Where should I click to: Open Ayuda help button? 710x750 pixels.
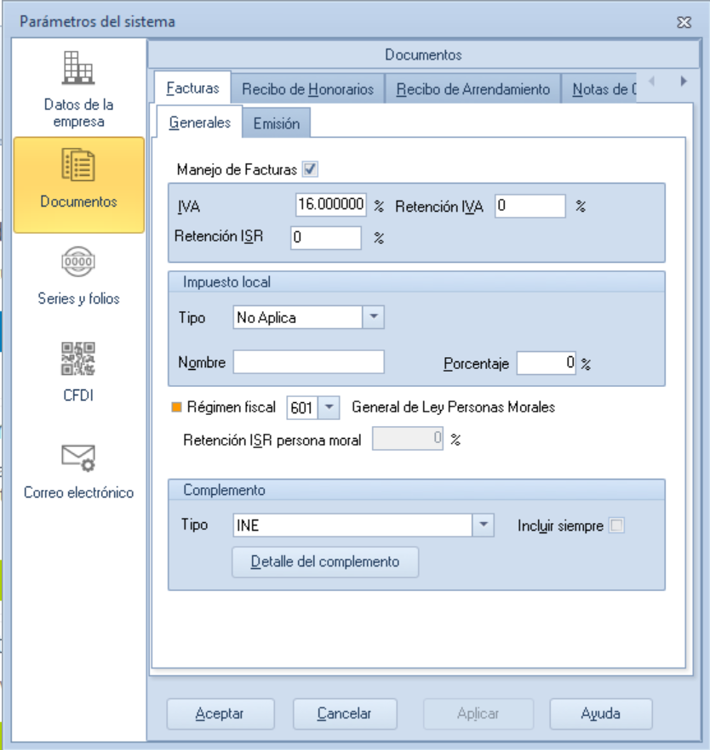click(600, 713)
